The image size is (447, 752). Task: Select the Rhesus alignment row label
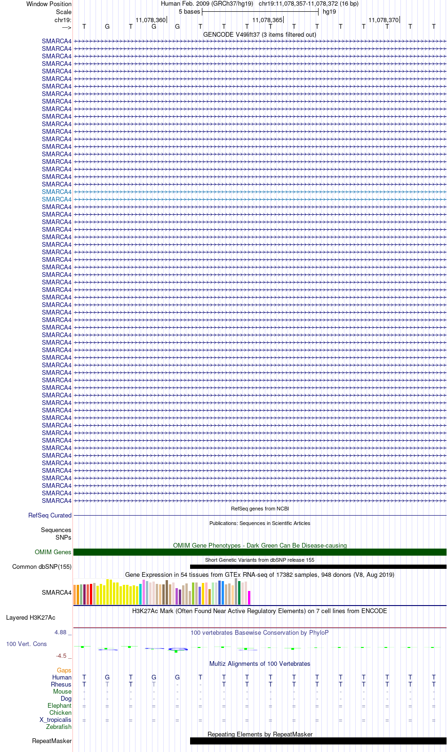tap(61, 684)
